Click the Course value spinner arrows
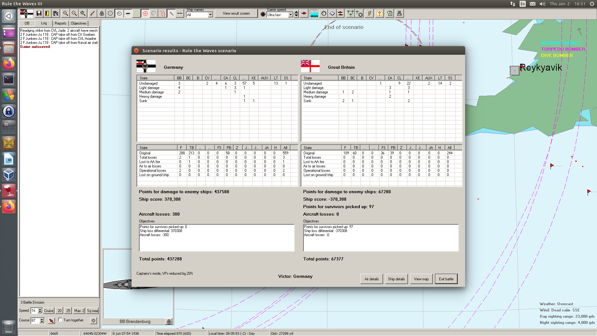 coord(42,320)
